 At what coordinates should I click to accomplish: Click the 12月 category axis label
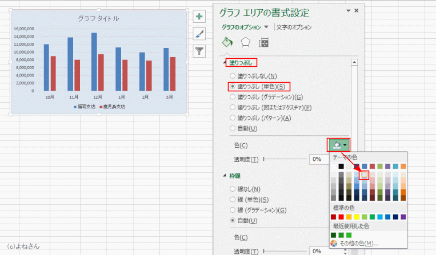coord(98,97)
